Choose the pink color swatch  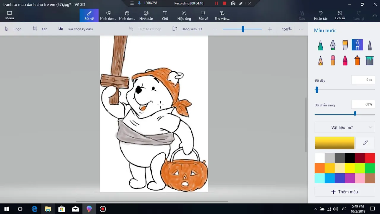(360, 178)
